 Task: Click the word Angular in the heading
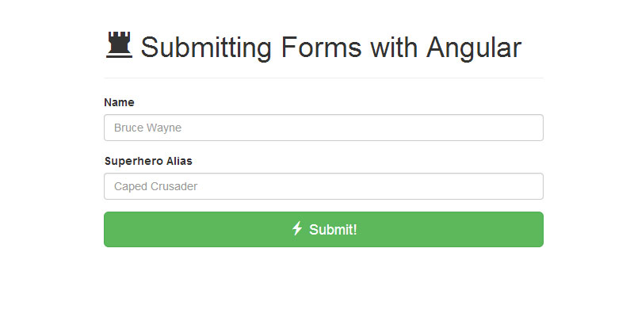pyautogui.click(x=474, y=48)
